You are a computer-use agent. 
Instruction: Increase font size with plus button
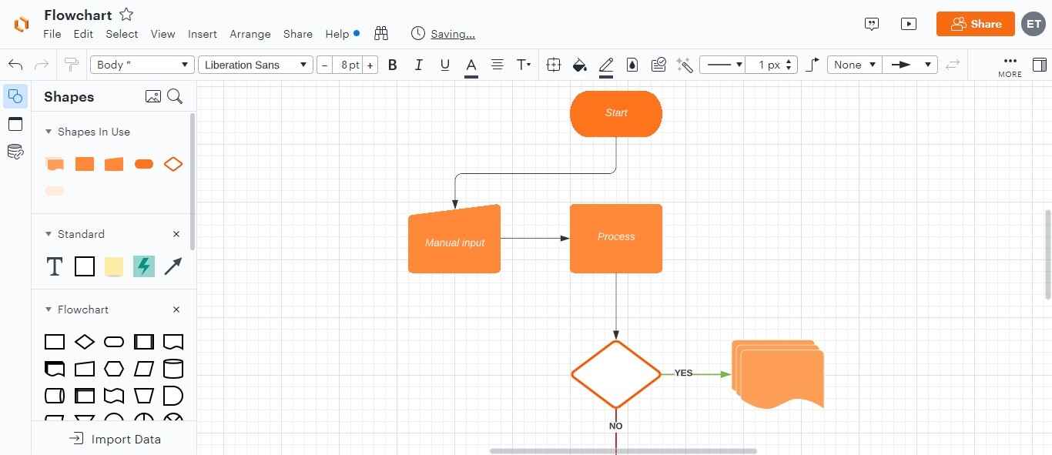coord(370,65)
